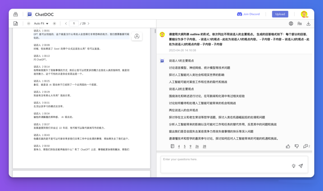Open the font size Aa settings
This screenshot has height=191, width=323.
click(300, 23)
